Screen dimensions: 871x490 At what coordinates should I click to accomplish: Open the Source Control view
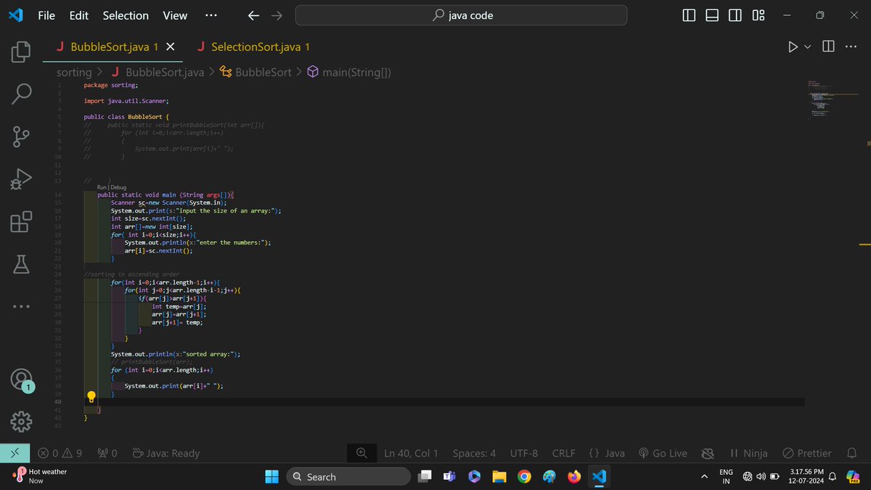point(21,136)
